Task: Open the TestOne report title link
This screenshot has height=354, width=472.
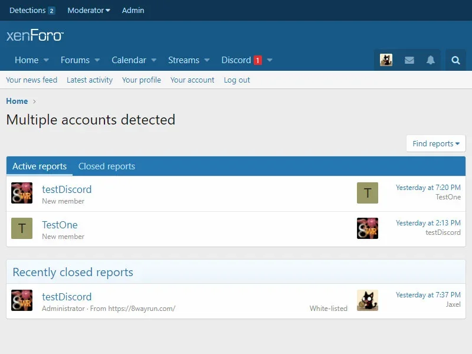Action: click(x=60, y=225)
